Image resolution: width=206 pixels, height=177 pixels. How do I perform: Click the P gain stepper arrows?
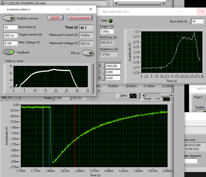(x=103, y=66)
